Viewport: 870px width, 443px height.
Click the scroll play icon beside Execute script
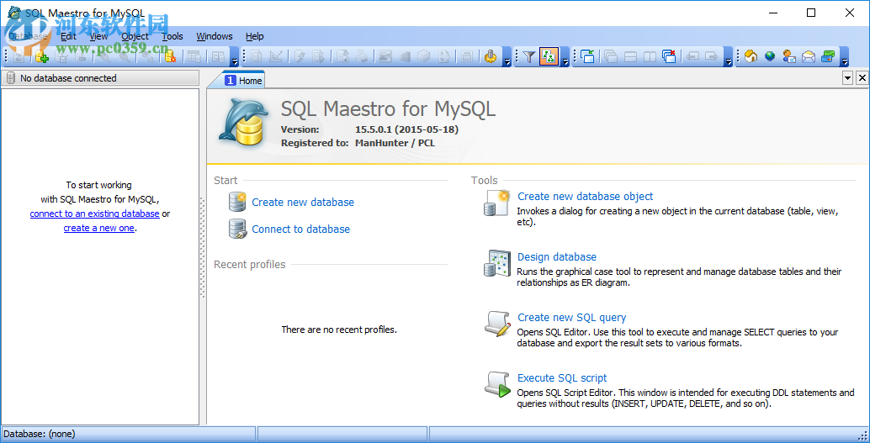click(x=497, y=383)
